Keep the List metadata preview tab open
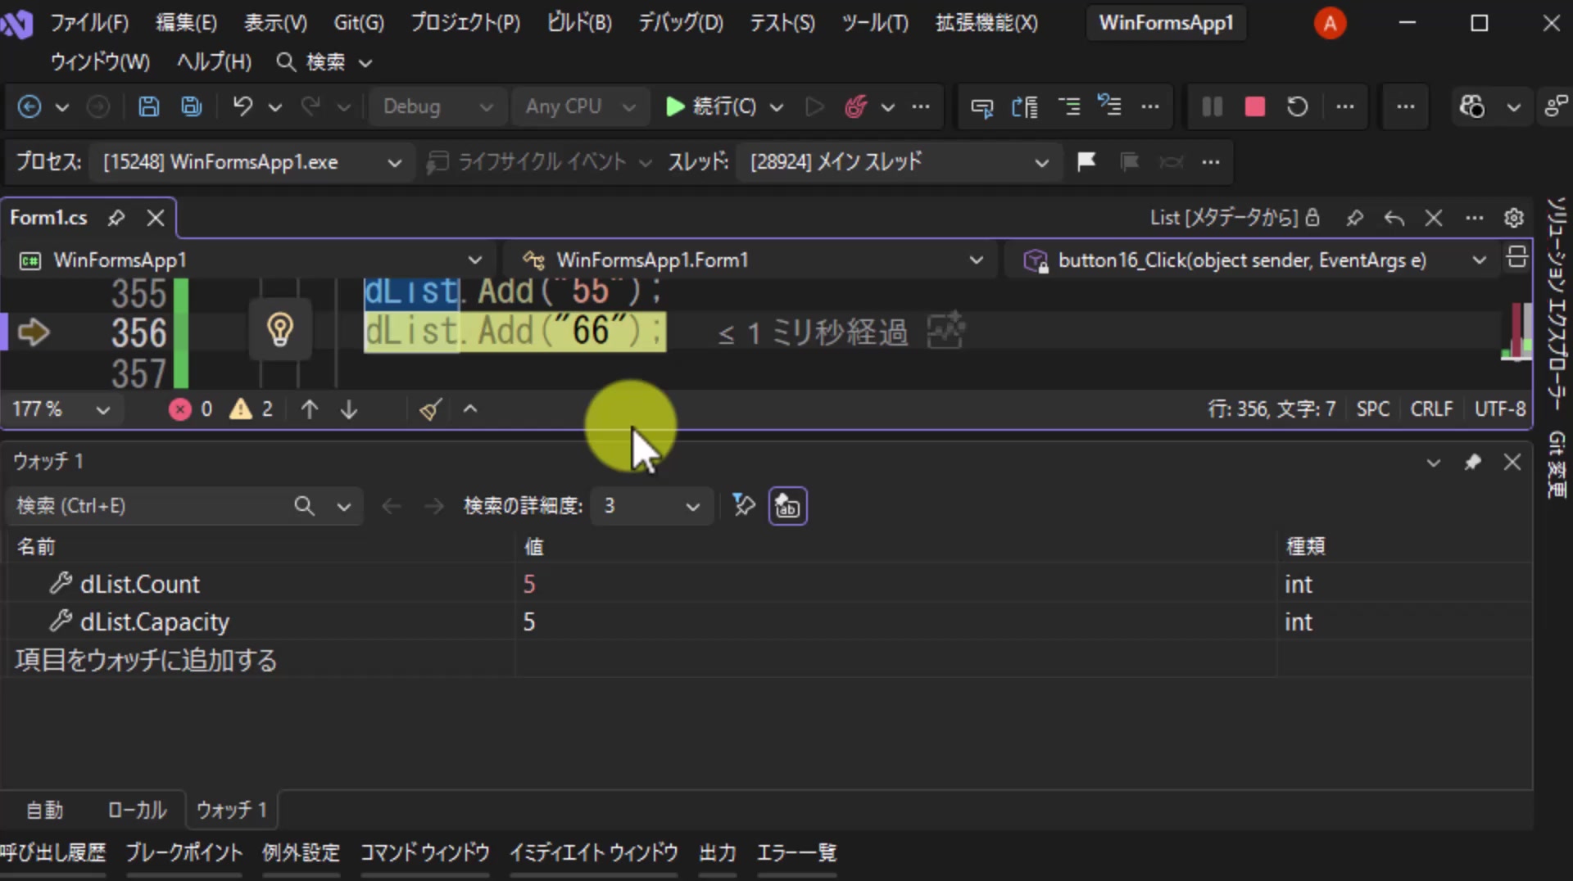Screen dimensions: 1573x881 coord(1394,218)
